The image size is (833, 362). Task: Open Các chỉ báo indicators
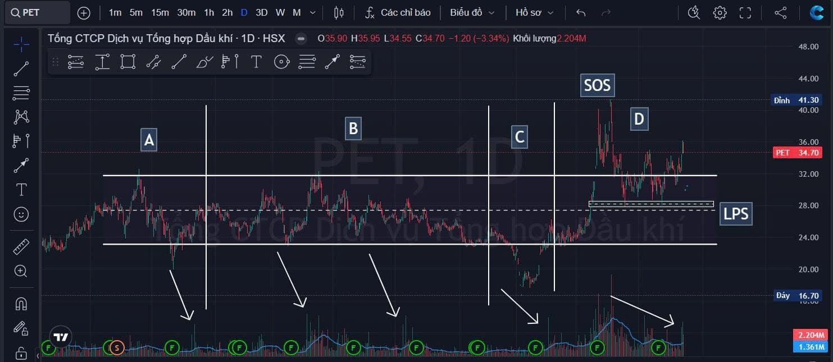398,12
